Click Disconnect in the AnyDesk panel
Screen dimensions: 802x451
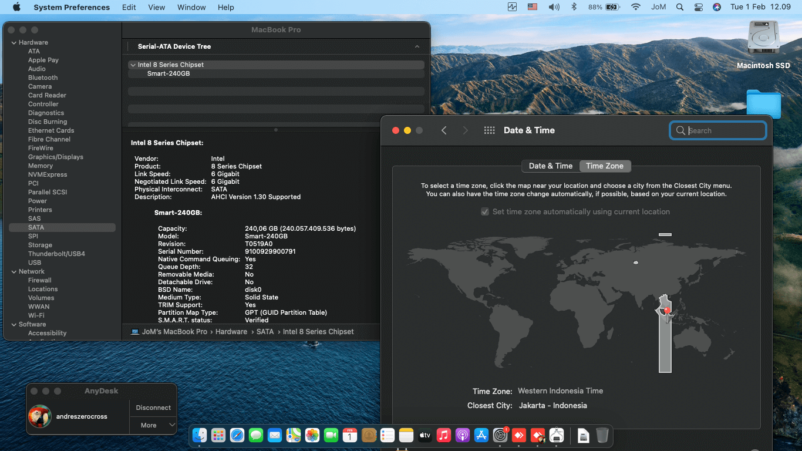(x=153, y=408)
